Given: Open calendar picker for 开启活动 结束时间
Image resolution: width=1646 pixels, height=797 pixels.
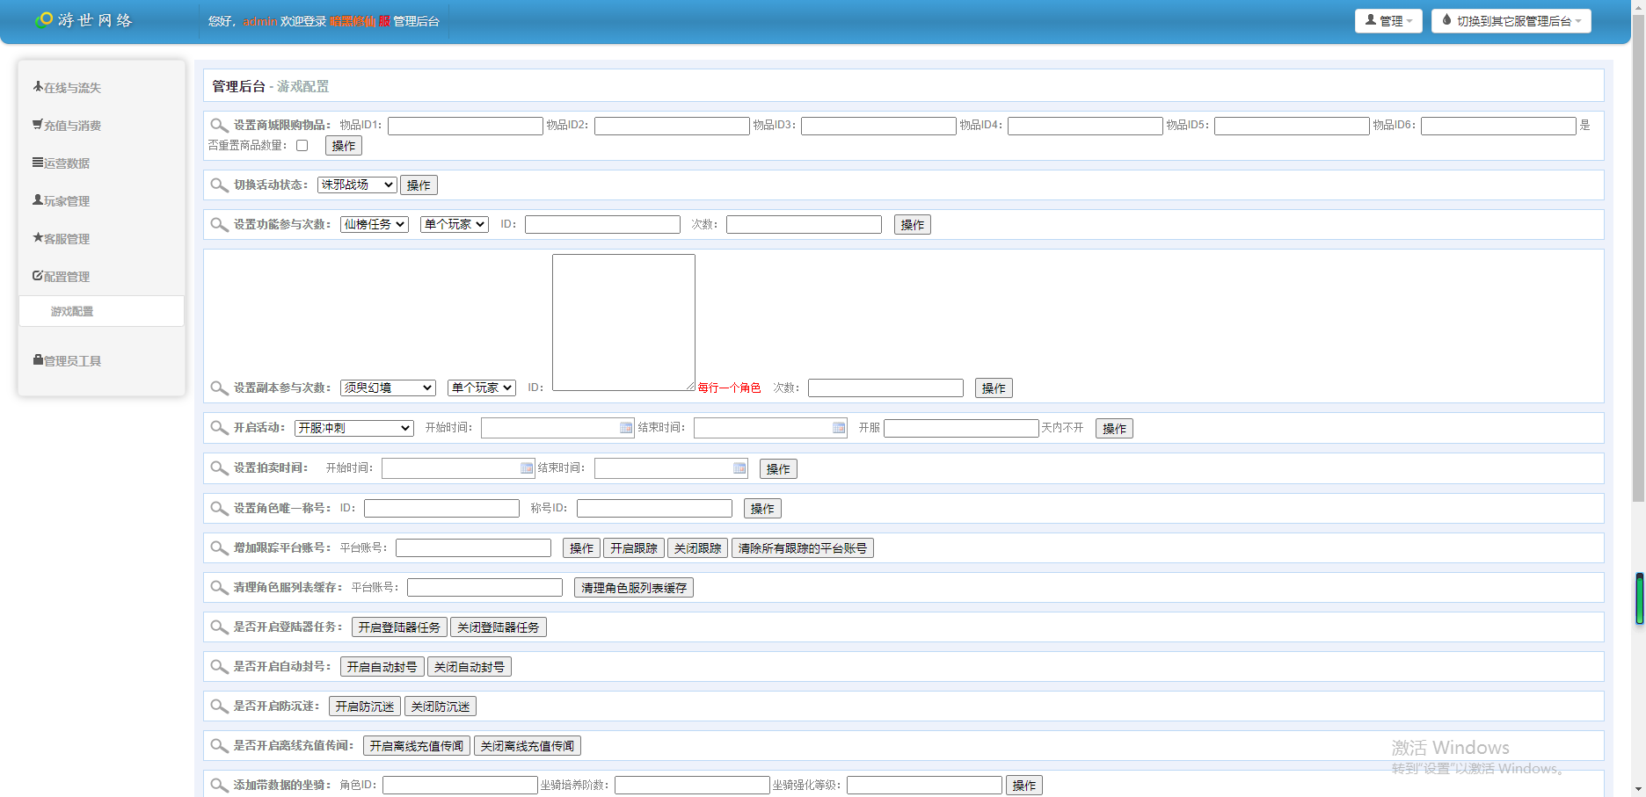Looking at the screenshot, I should click(839, 428).
